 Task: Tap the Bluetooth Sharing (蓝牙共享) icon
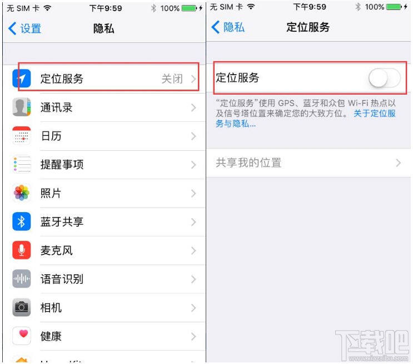pyautogui.click(x=21, y=222)
